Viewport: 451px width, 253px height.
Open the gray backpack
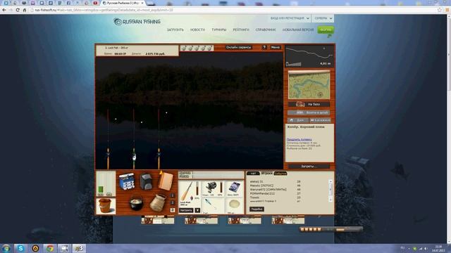coord(146,181)
